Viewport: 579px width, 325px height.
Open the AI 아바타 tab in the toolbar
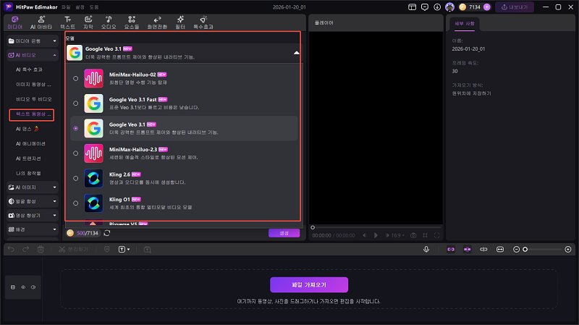41,22
